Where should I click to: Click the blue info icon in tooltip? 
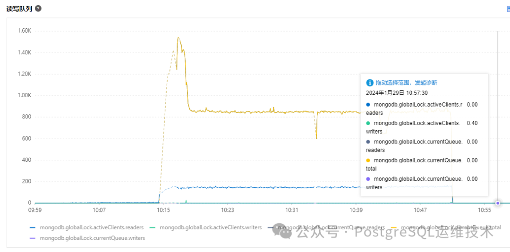coord(369,83)
